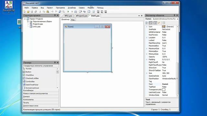Run the program with the green arrow
The image size is (207, 116).
point(68,12)
